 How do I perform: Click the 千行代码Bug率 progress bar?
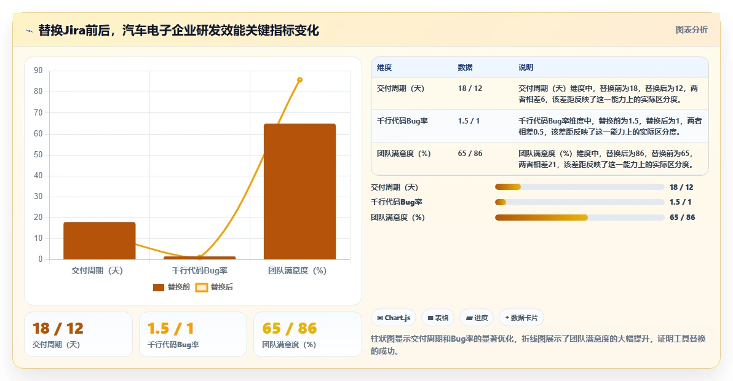tap(580, 202)
